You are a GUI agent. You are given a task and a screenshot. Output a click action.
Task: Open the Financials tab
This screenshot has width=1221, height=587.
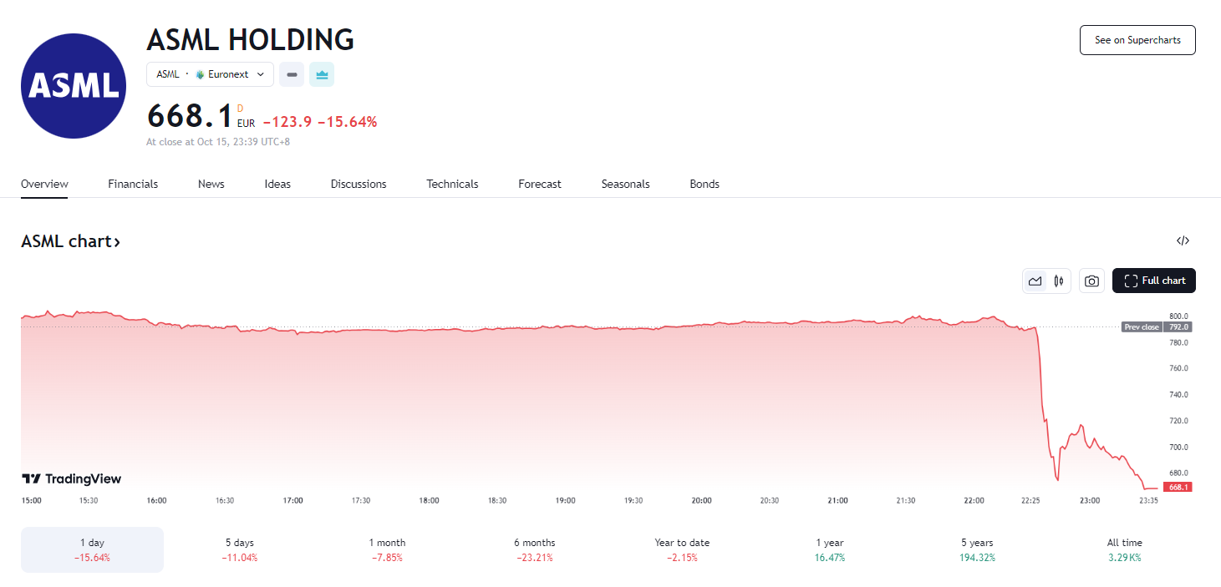(133, 184)
